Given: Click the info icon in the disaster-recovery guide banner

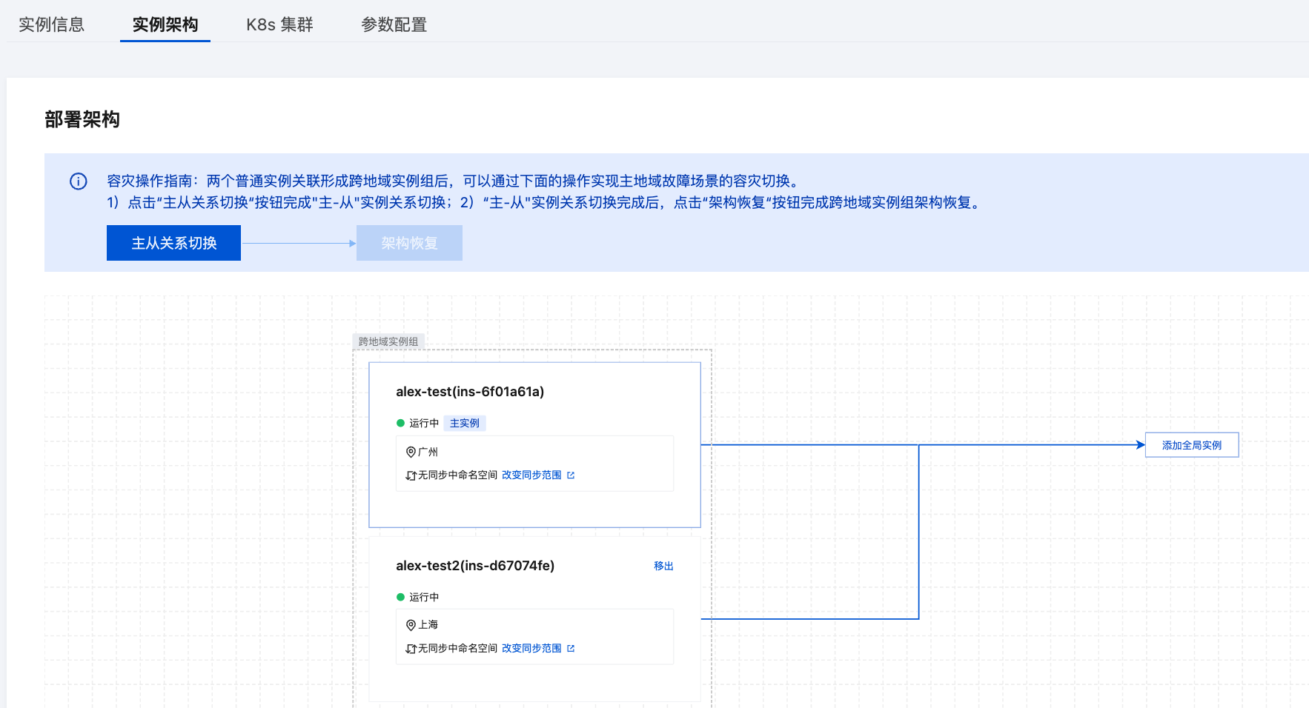Looking at the screenshot, I should pyautogui.click(x=79, y=181).
